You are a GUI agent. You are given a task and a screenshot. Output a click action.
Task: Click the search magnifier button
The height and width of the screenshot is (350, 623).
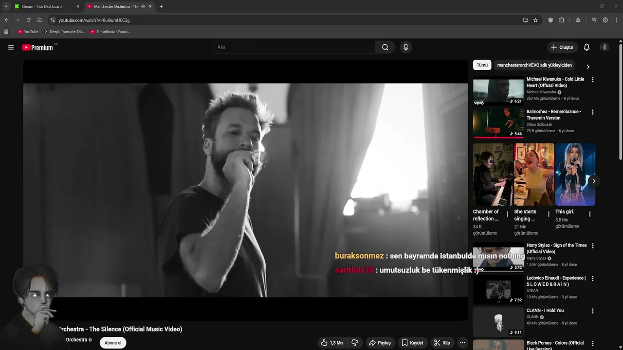click(x=385, y=47)
